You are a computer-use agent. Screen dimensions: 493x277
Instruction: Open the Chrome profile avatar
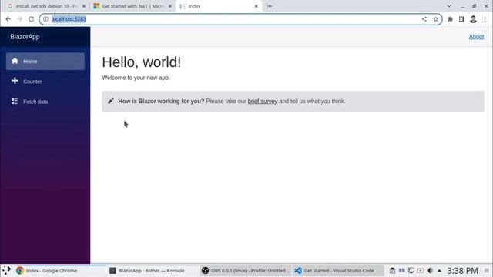[x=473, y=19]
